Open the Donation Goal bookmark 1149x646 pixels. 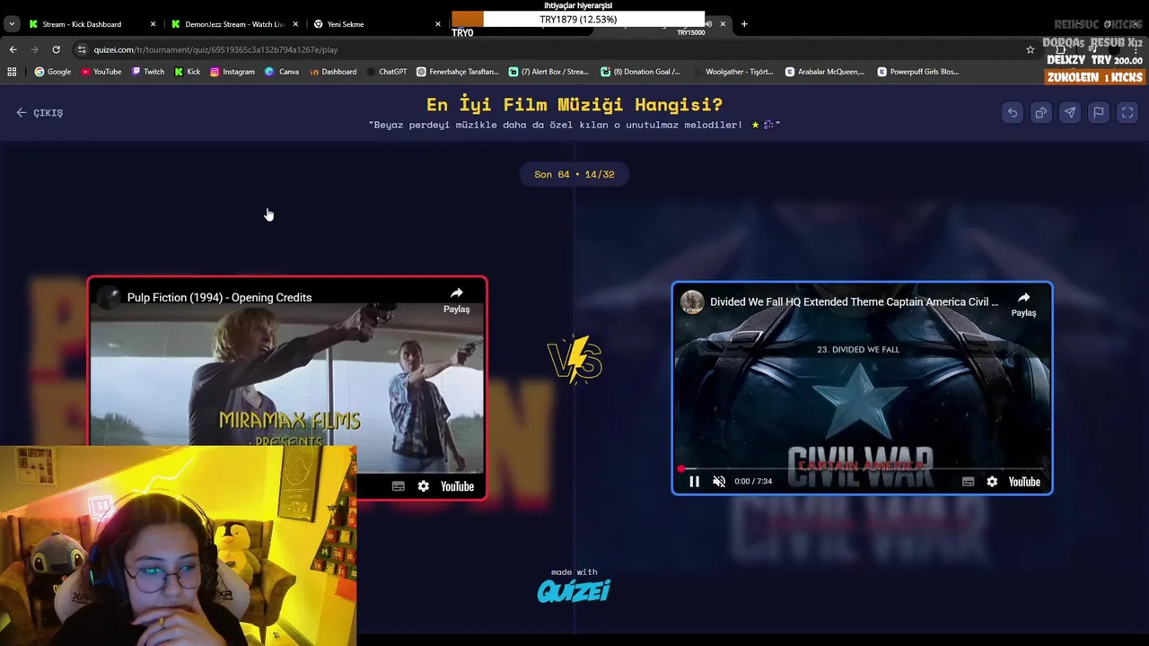(641, 72)
